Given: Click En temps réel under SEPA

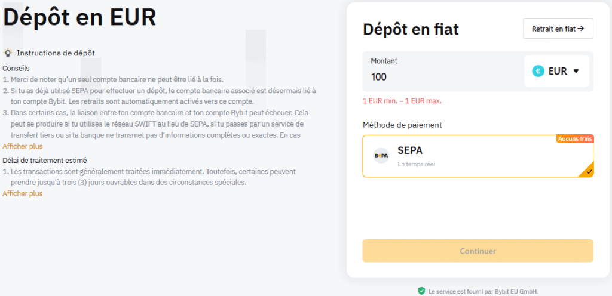Looking at the screenshot, I should [x=417, y=164].
